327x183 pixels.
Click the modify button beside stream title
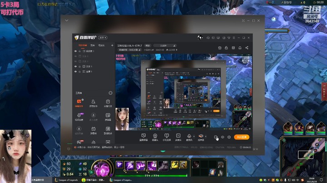[148, 46]
